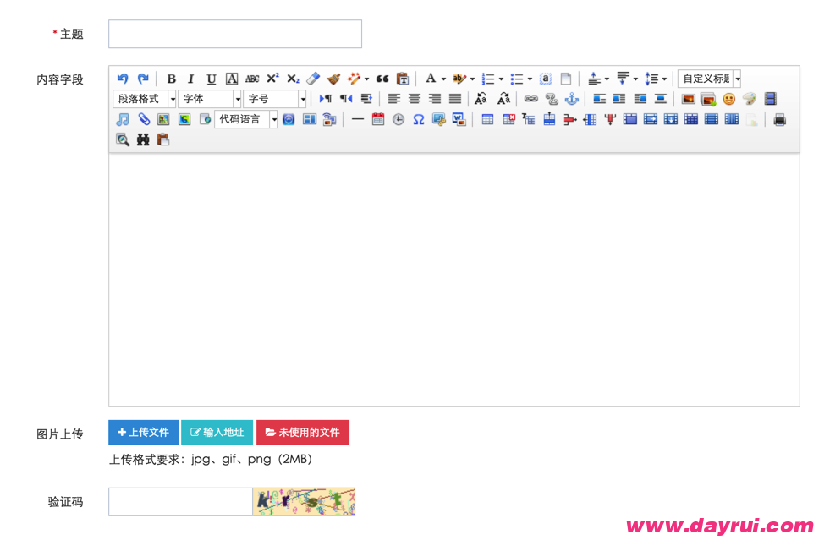Run auto typeset magic wand
Screen dimensions: 830x540
[354, 79]
